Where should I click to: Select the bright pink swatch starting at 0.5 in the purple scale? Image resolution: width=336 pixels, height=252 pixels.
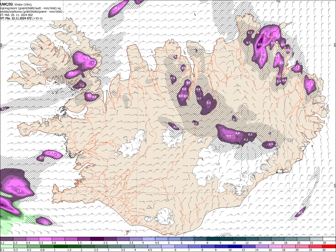(45, 239)
